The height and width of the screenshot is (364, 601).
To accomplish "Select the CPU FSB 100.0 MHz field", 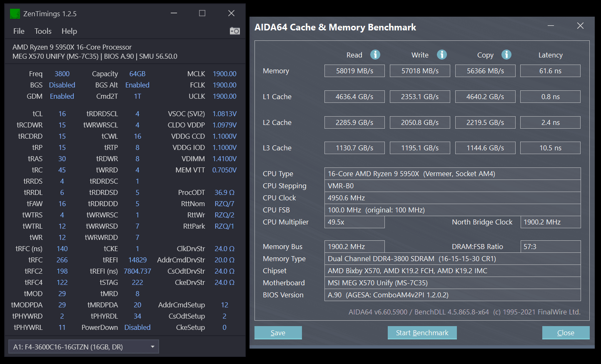I will pos(452,210).
